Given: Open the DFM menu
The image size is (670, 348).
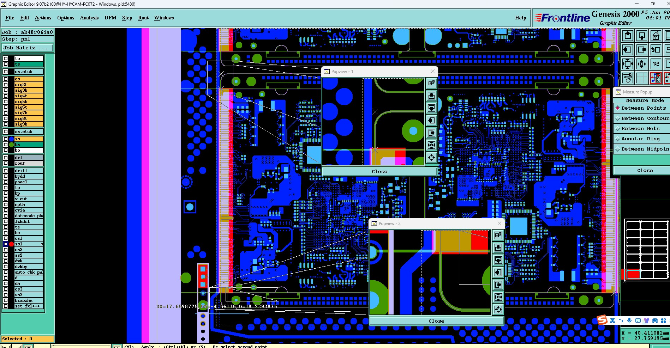Looking at the screenshot, I should [x=110, y=18].
